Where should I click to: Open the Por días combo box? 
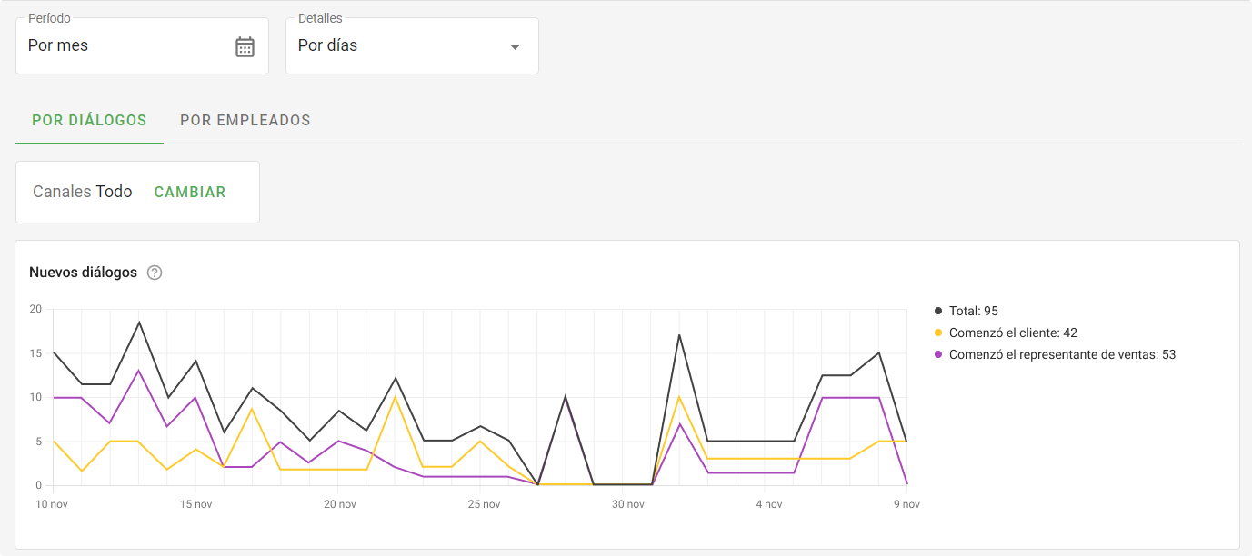tap(400, 46)
